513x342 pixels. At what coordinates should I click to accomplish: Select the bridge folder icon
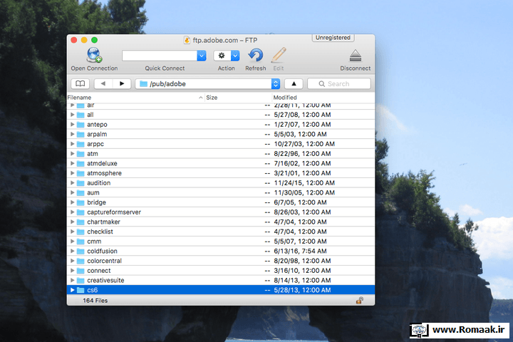[x=81, y=202]
